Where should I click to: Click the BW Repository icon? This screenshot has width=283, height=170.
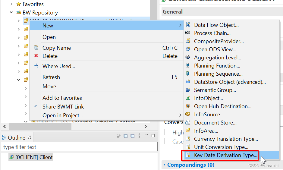19,12
